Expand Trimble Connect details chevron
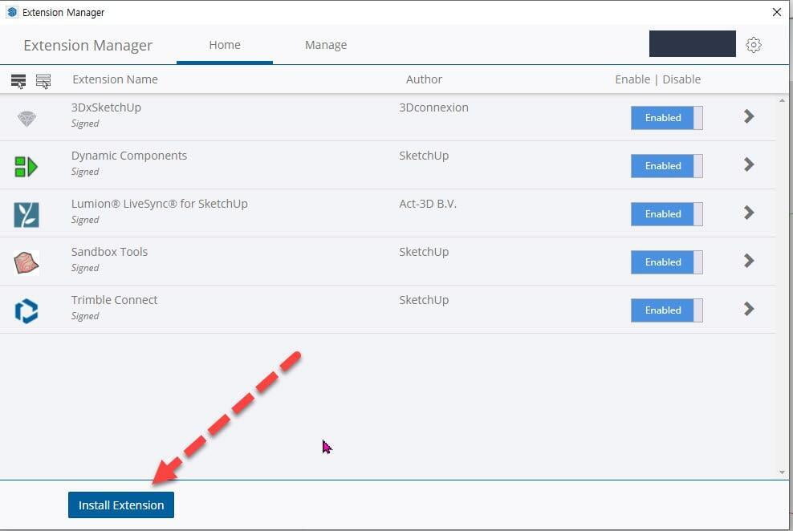Screen dimensions: 793x531 click(x=749, y=309)
